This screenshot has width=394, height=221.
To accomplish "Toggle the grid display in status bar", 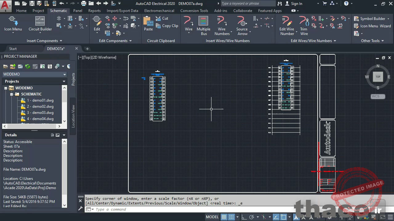I will (x=224, y=217).
